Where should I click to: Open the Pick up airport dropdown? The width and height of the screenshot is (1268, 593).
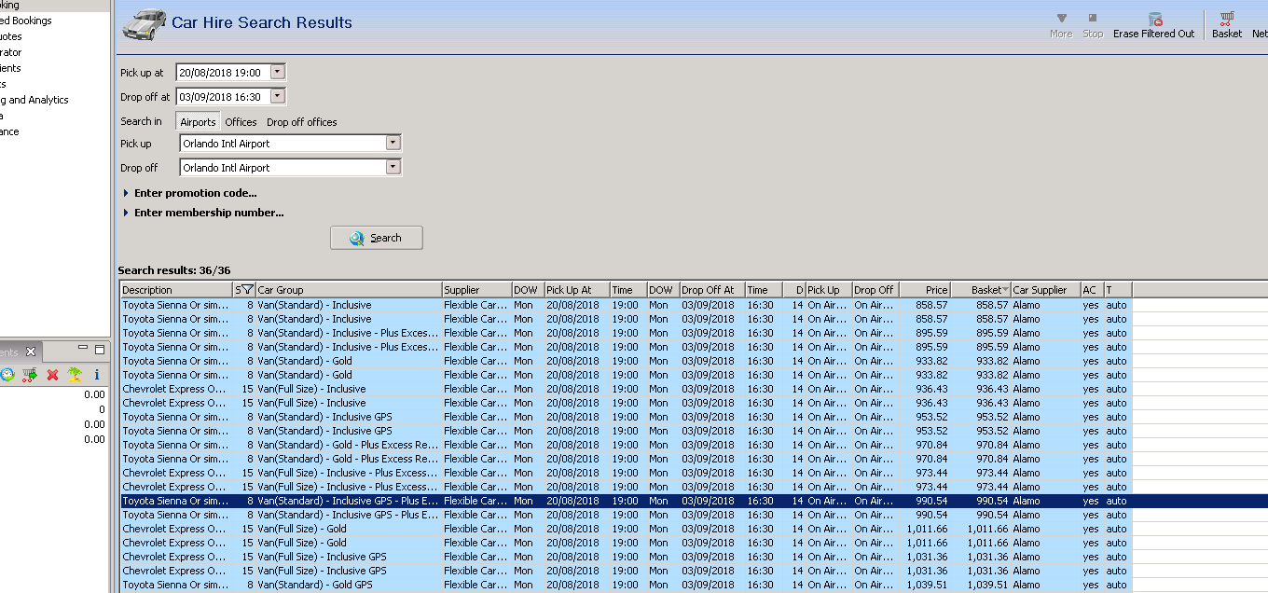393,144
